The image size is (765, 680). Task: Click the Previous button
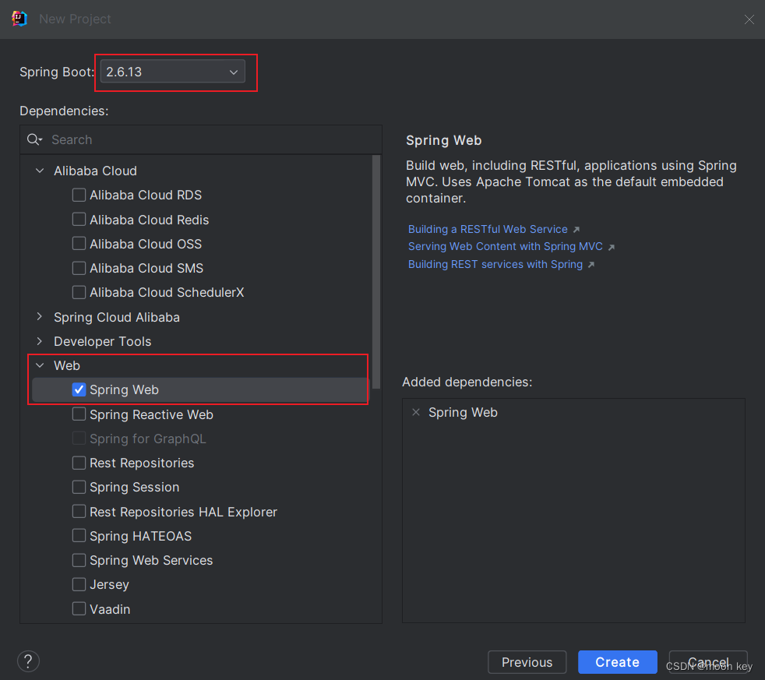527,662
